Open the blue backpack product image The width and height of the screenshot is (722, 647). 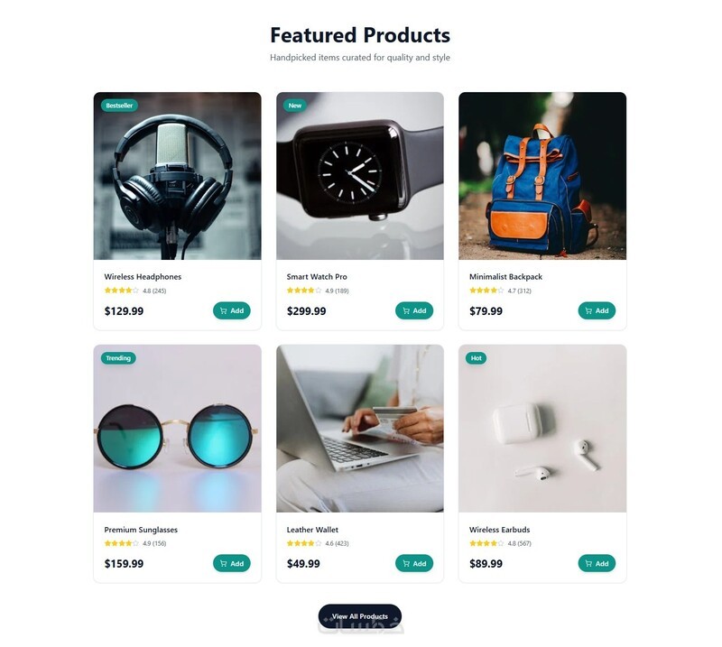click(x=542, y=176)
